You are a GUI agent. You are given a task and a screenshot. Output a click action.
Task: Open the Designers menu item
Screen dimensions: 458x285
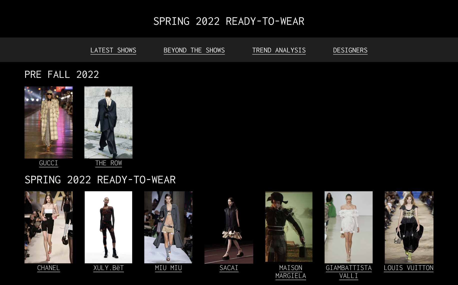350,50
